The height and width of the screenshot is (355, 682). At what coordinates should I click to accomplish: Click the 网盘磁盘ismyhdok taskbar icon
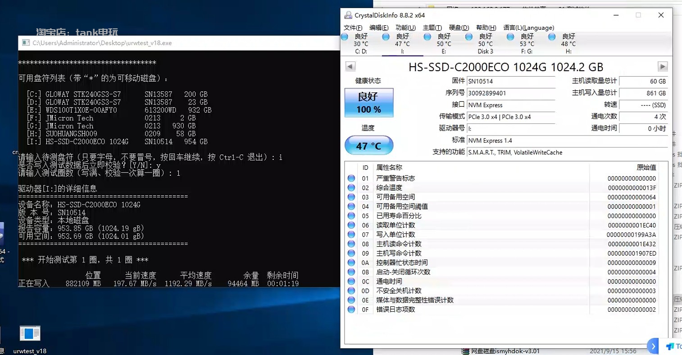pos(464,351)
